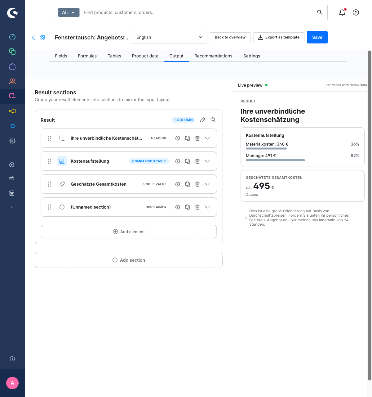The width and height of the screenshot is (372, 397).
Task: Expand the Kostenaufstellung comparison table row
Action: (207, 161)
